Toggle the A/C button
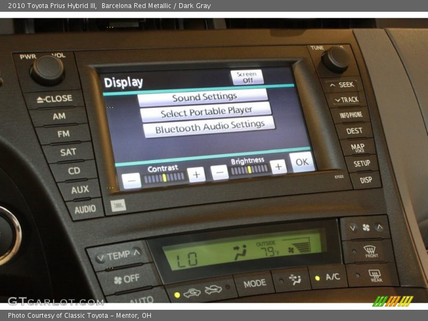The height and width of the screenshot is (321, 428). click(328, 277)
